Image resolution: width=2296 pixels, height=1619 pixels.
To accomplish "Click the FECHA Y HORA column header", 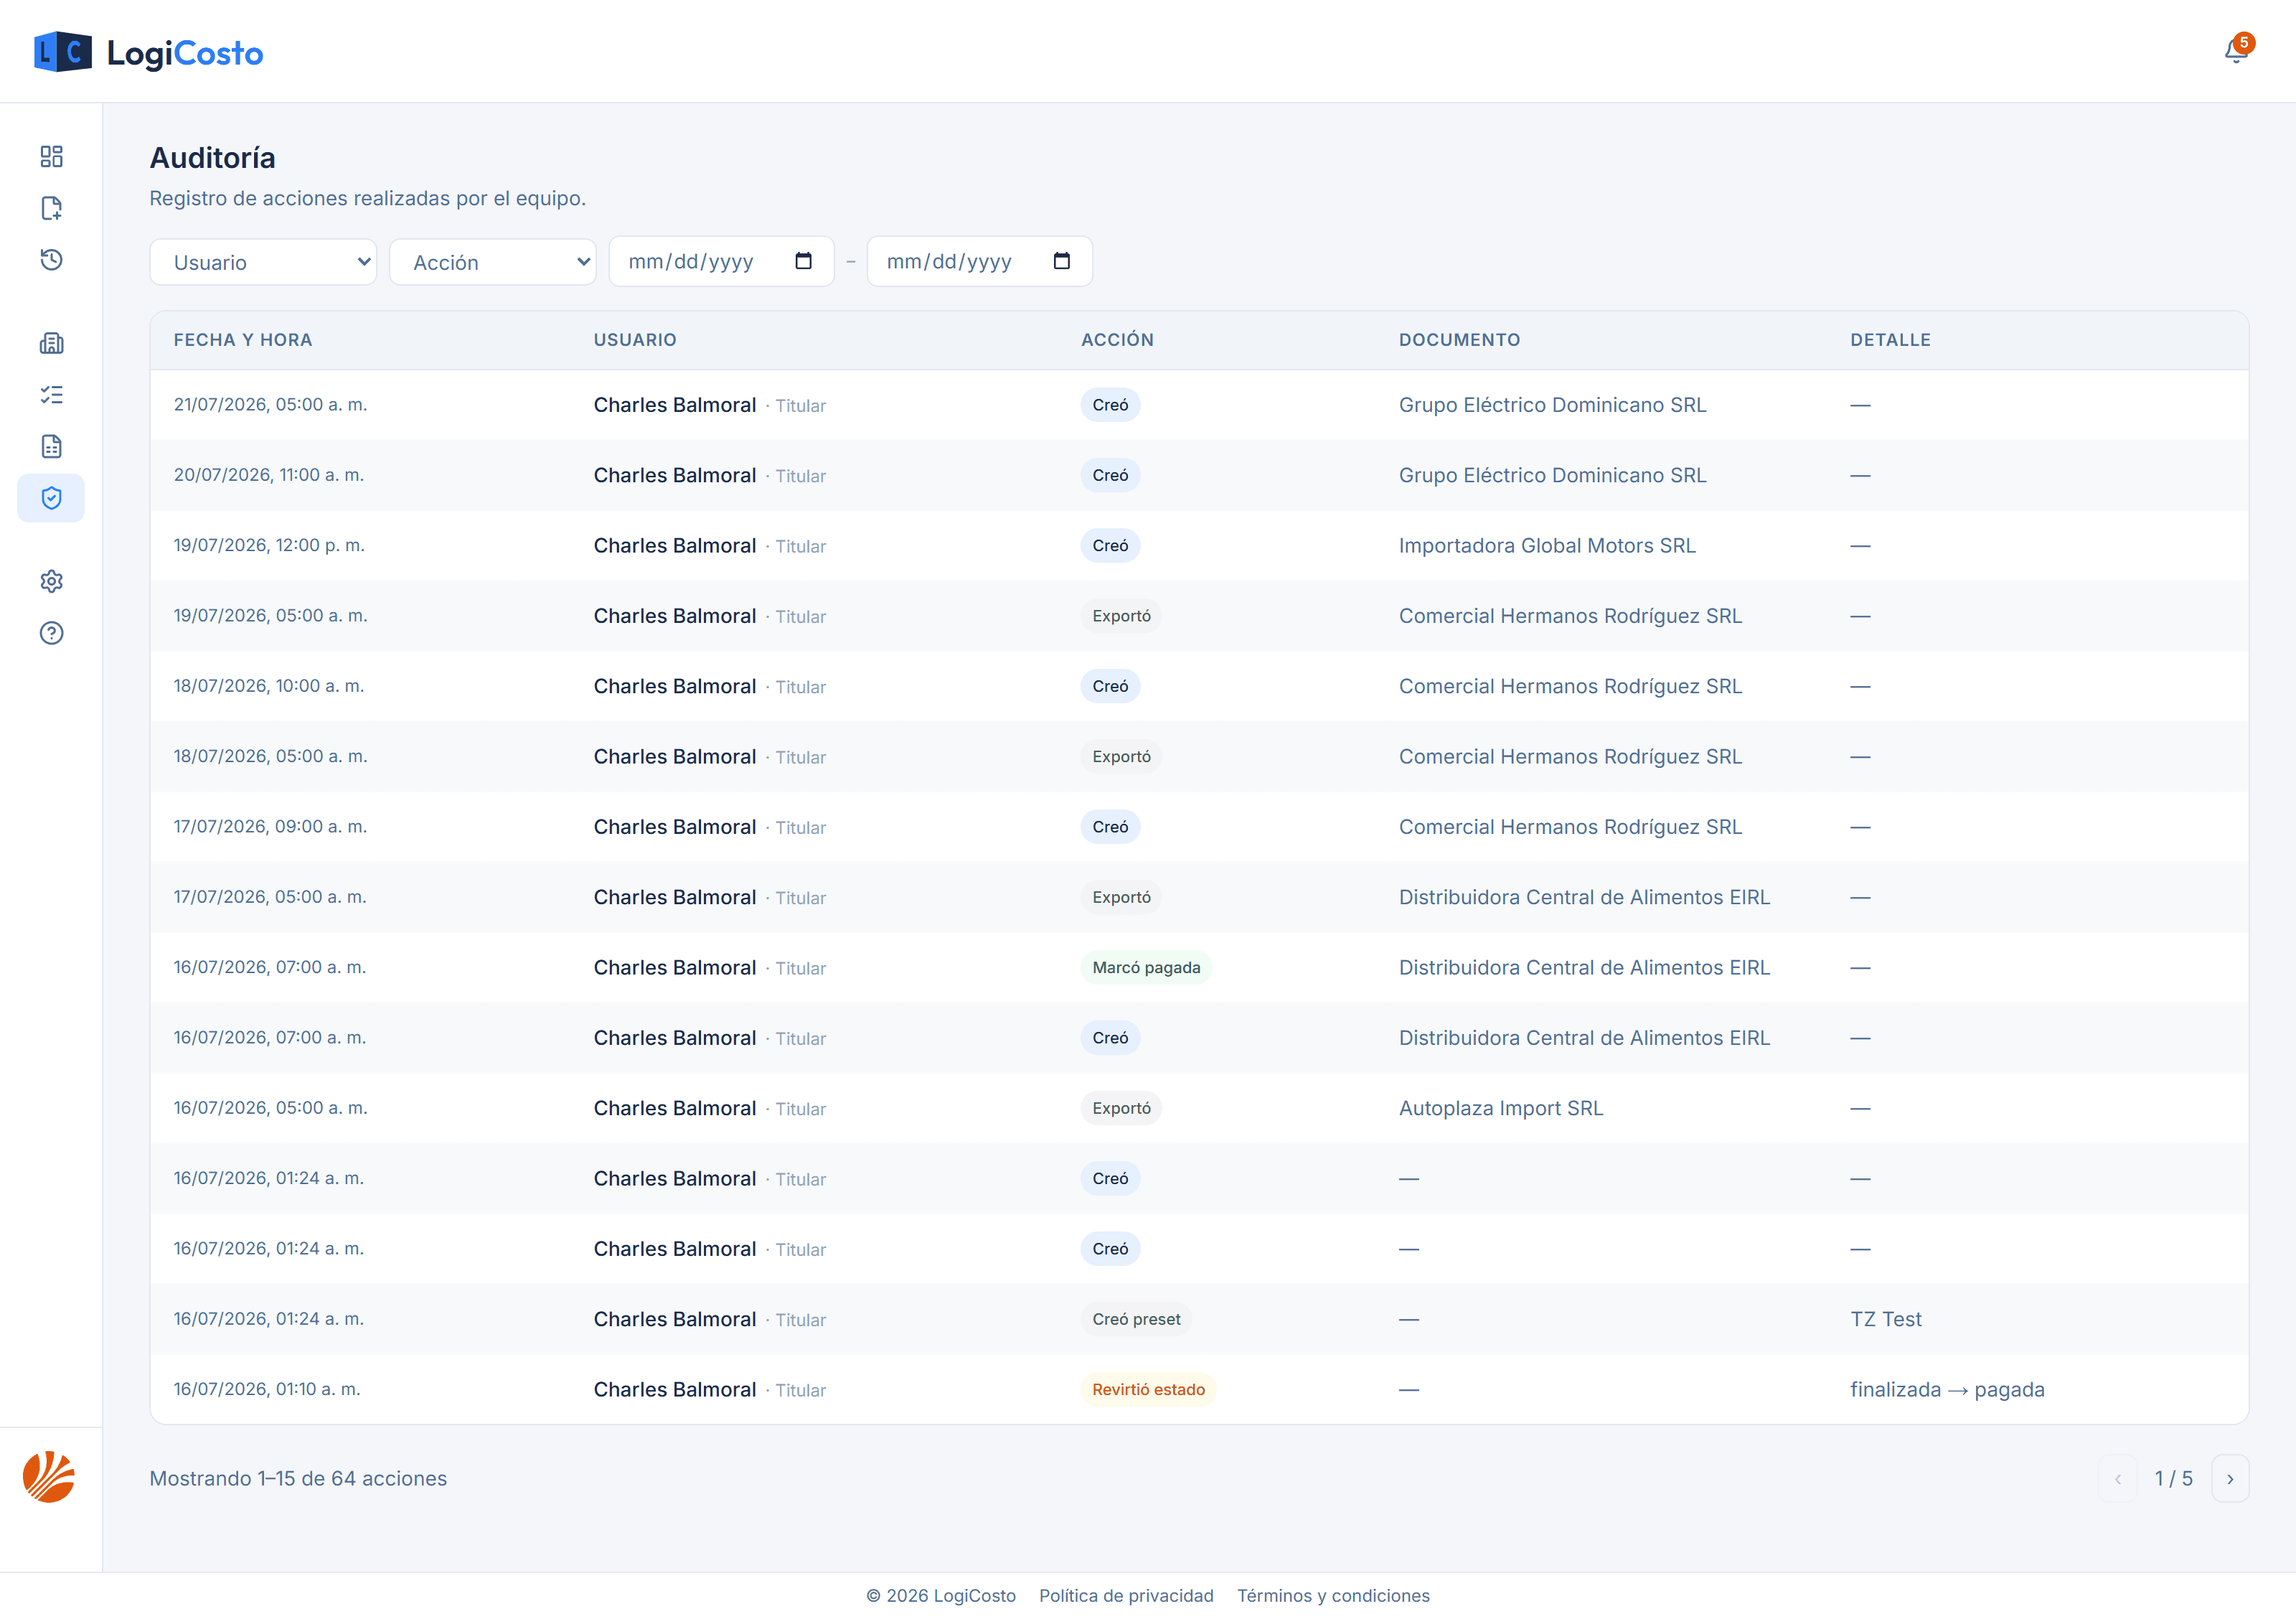I will coord(243,340).
